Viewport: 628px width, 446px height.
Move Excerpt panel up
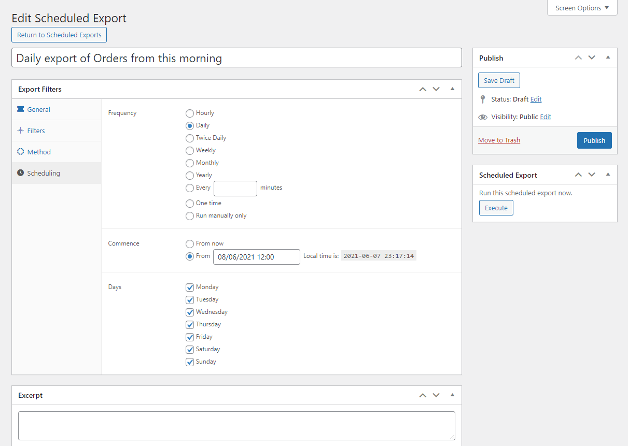[423, 395]
